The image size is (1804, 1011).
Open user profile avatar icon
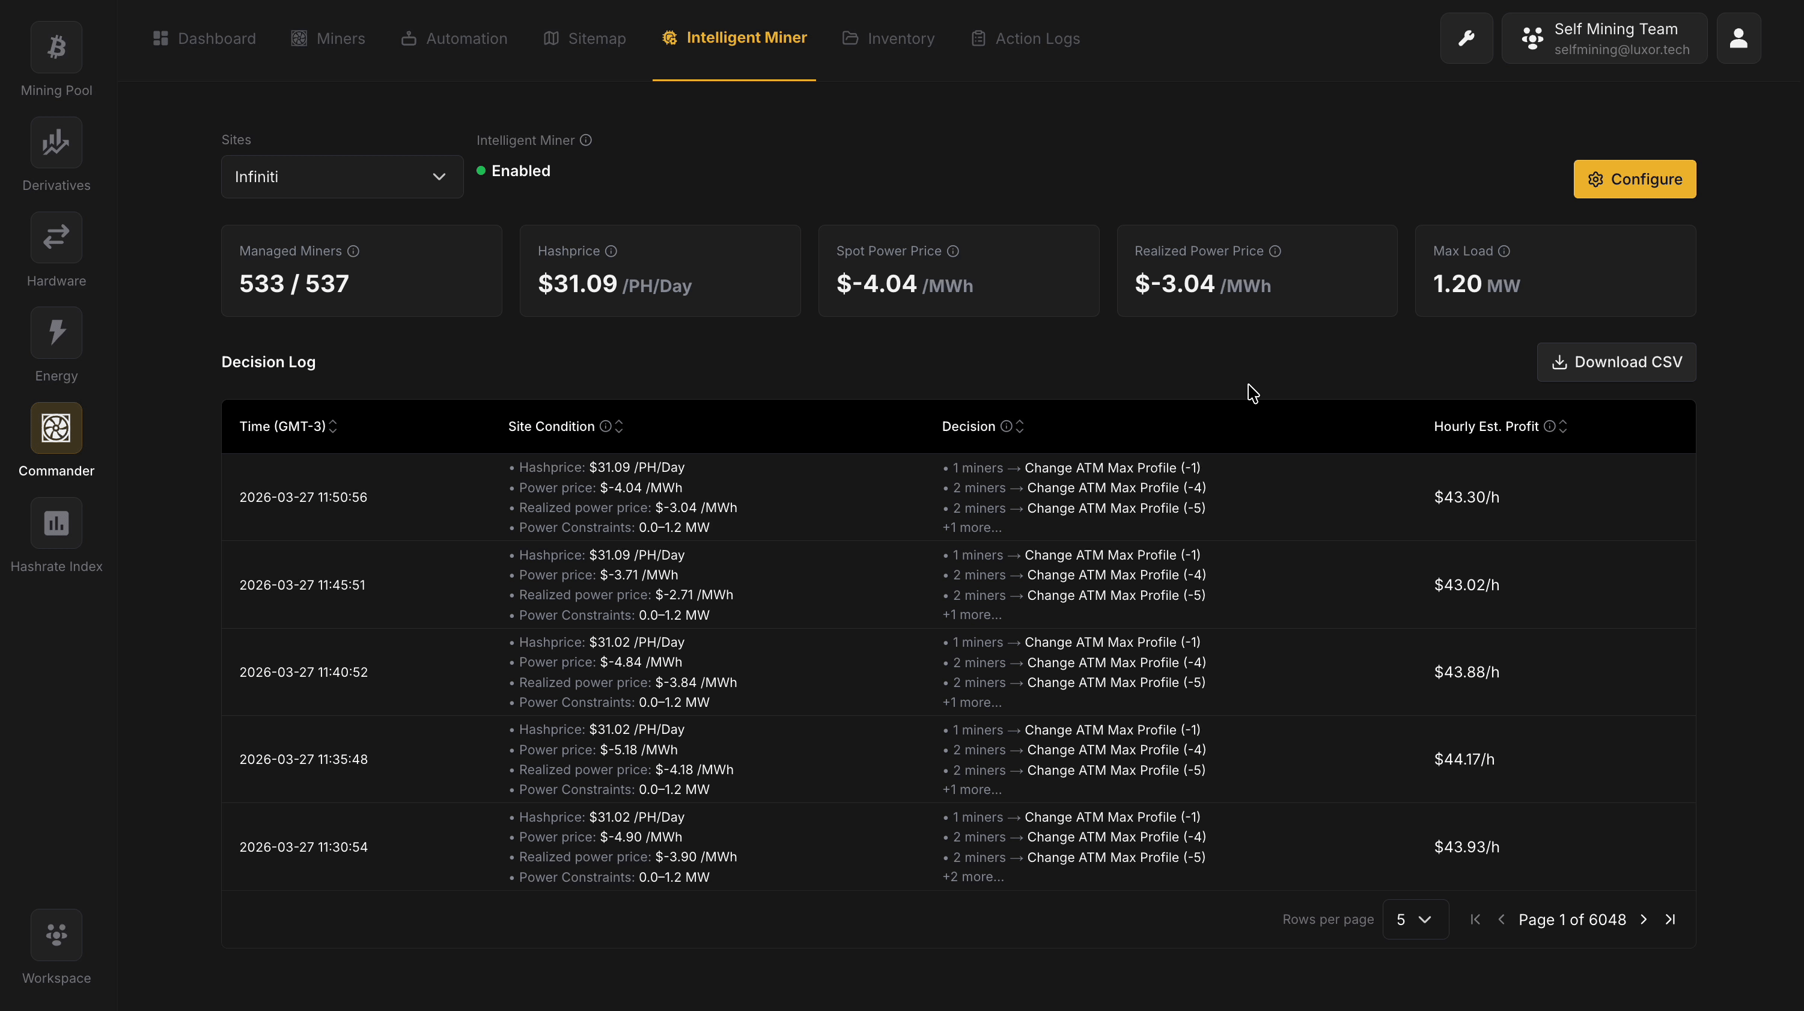(x=1738, y=38)
